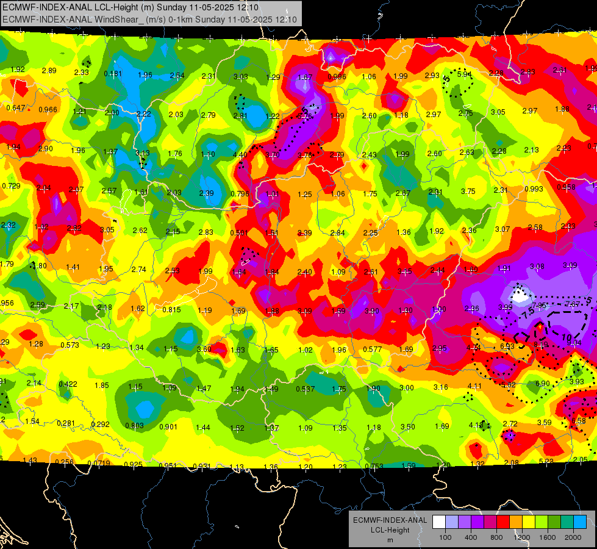Click the white swatch in the LCL-Height legend
Viewport: 597px width, 549px height.
(439, 522)
